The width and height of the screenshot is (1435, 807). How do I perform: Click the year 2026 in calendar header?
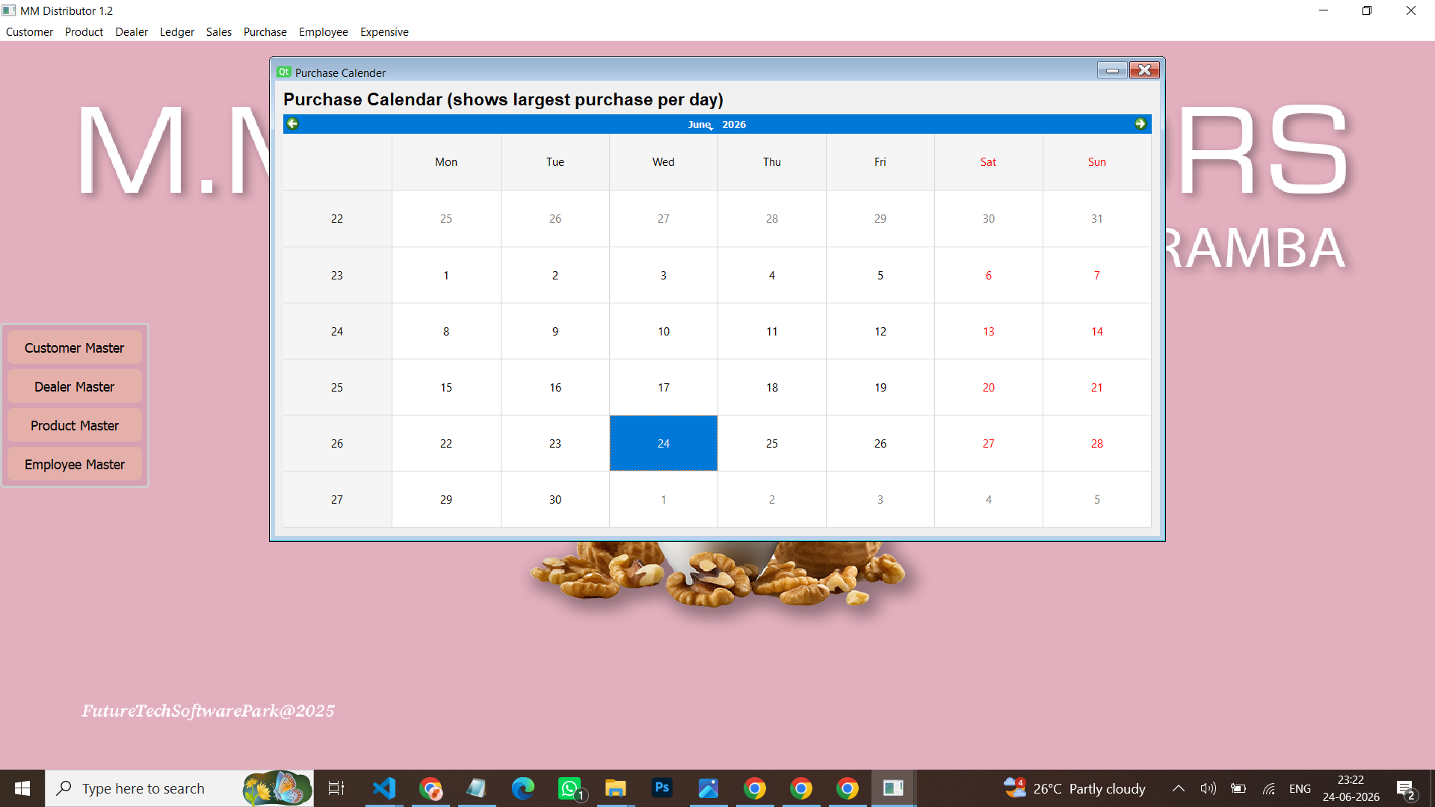click(734, 124)
